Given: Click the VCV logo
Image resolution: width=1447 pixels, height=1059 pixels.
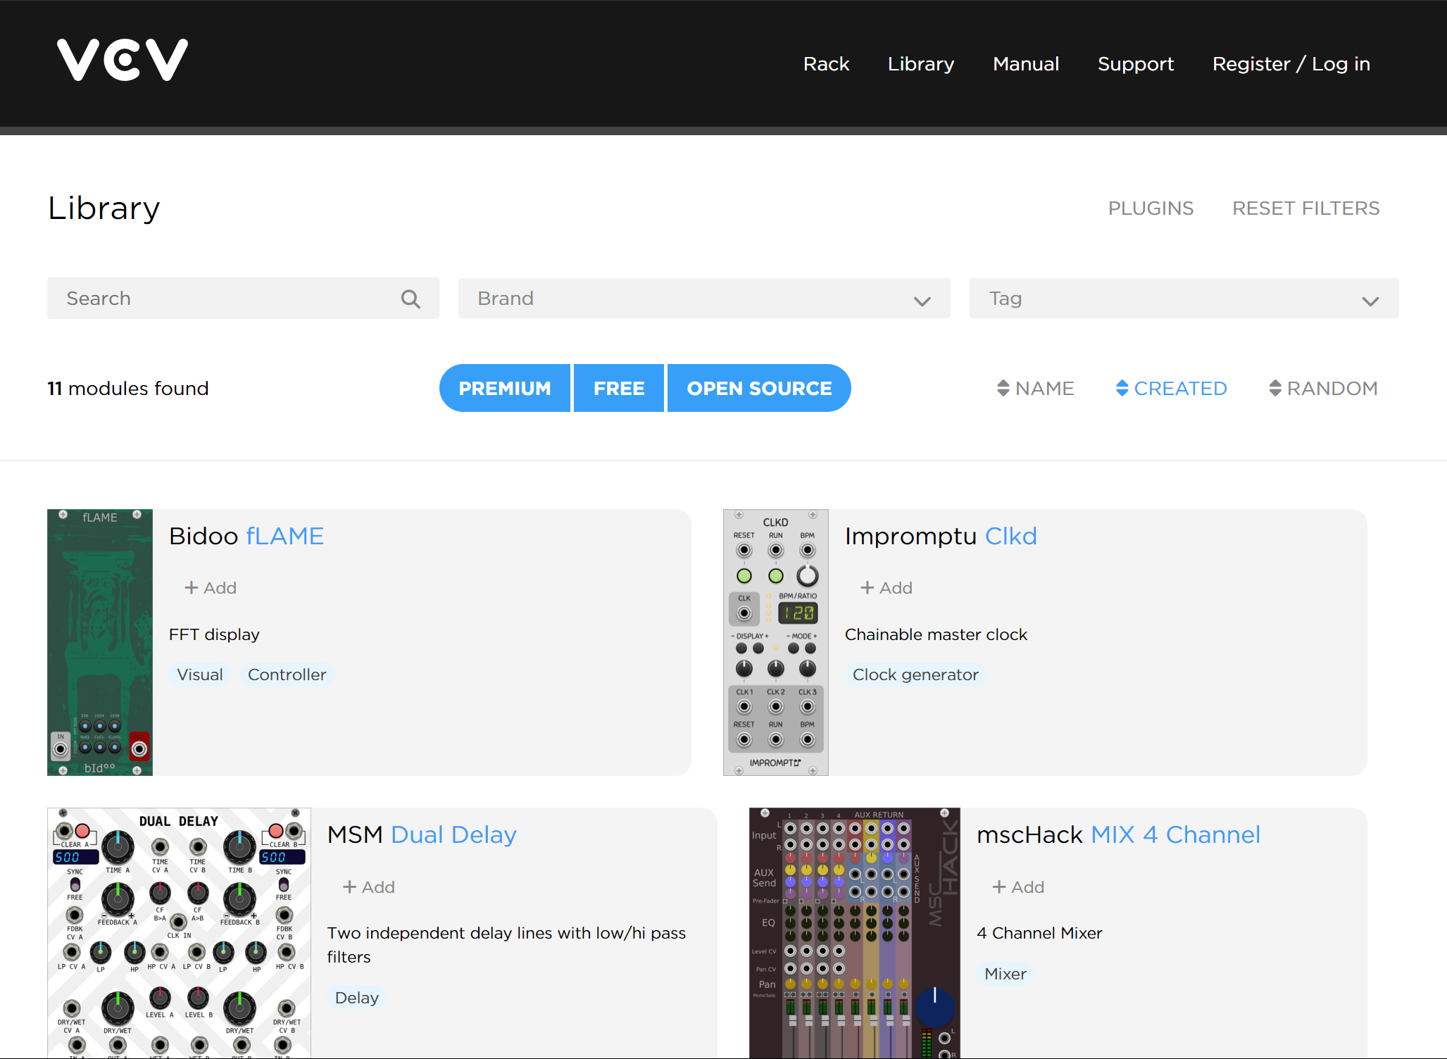Looking at the screenshot, I should coord(123,60).
